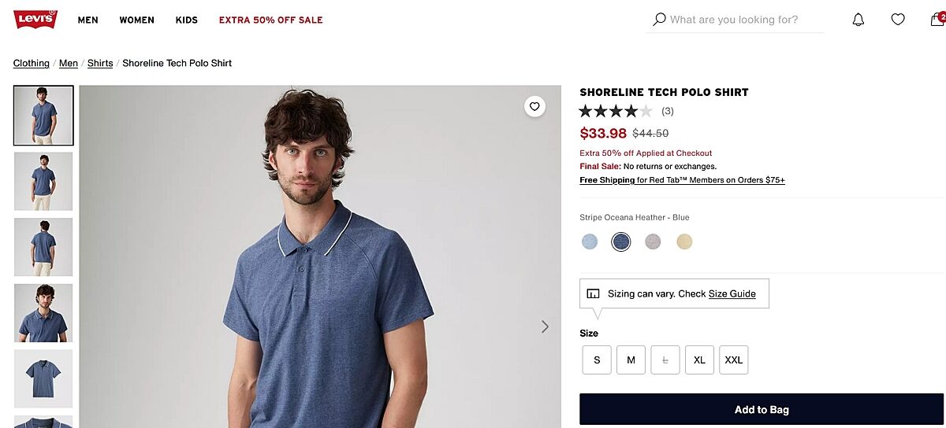Click the star rating for reviews
This screenshot has width=946, height=428.
(616, 111)
